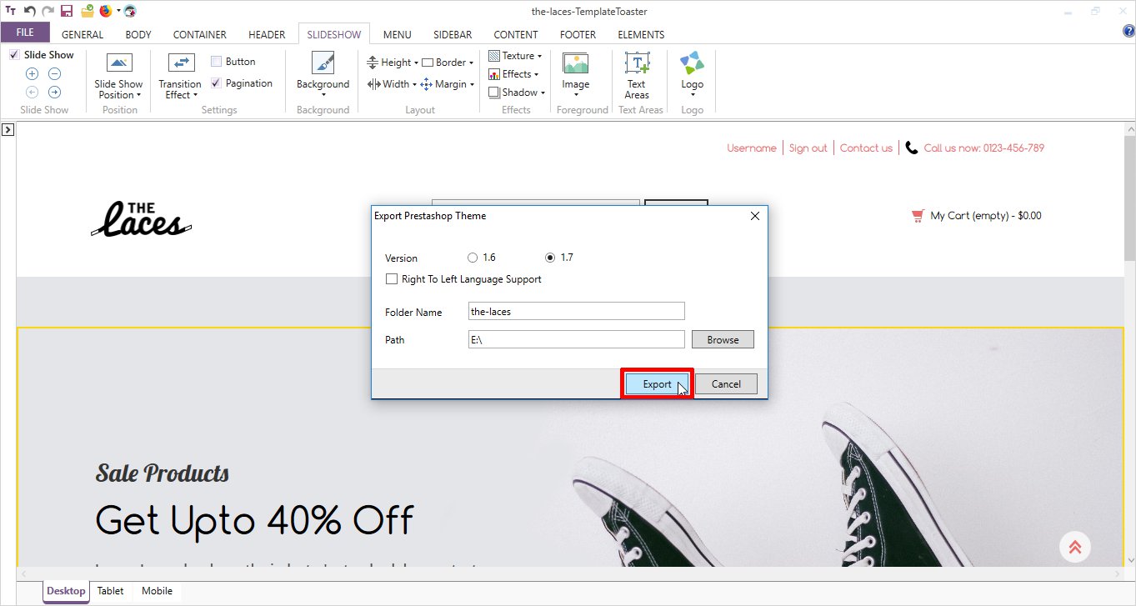
Task: Enable Right To Left Language Support
Action: coord(392,279)
